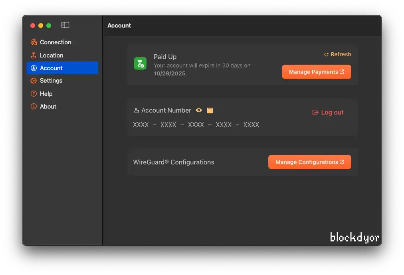Click the expiry date 10/29/2025
The height and width of the screenshot is (275, 404).
click(x=170, y=73)
